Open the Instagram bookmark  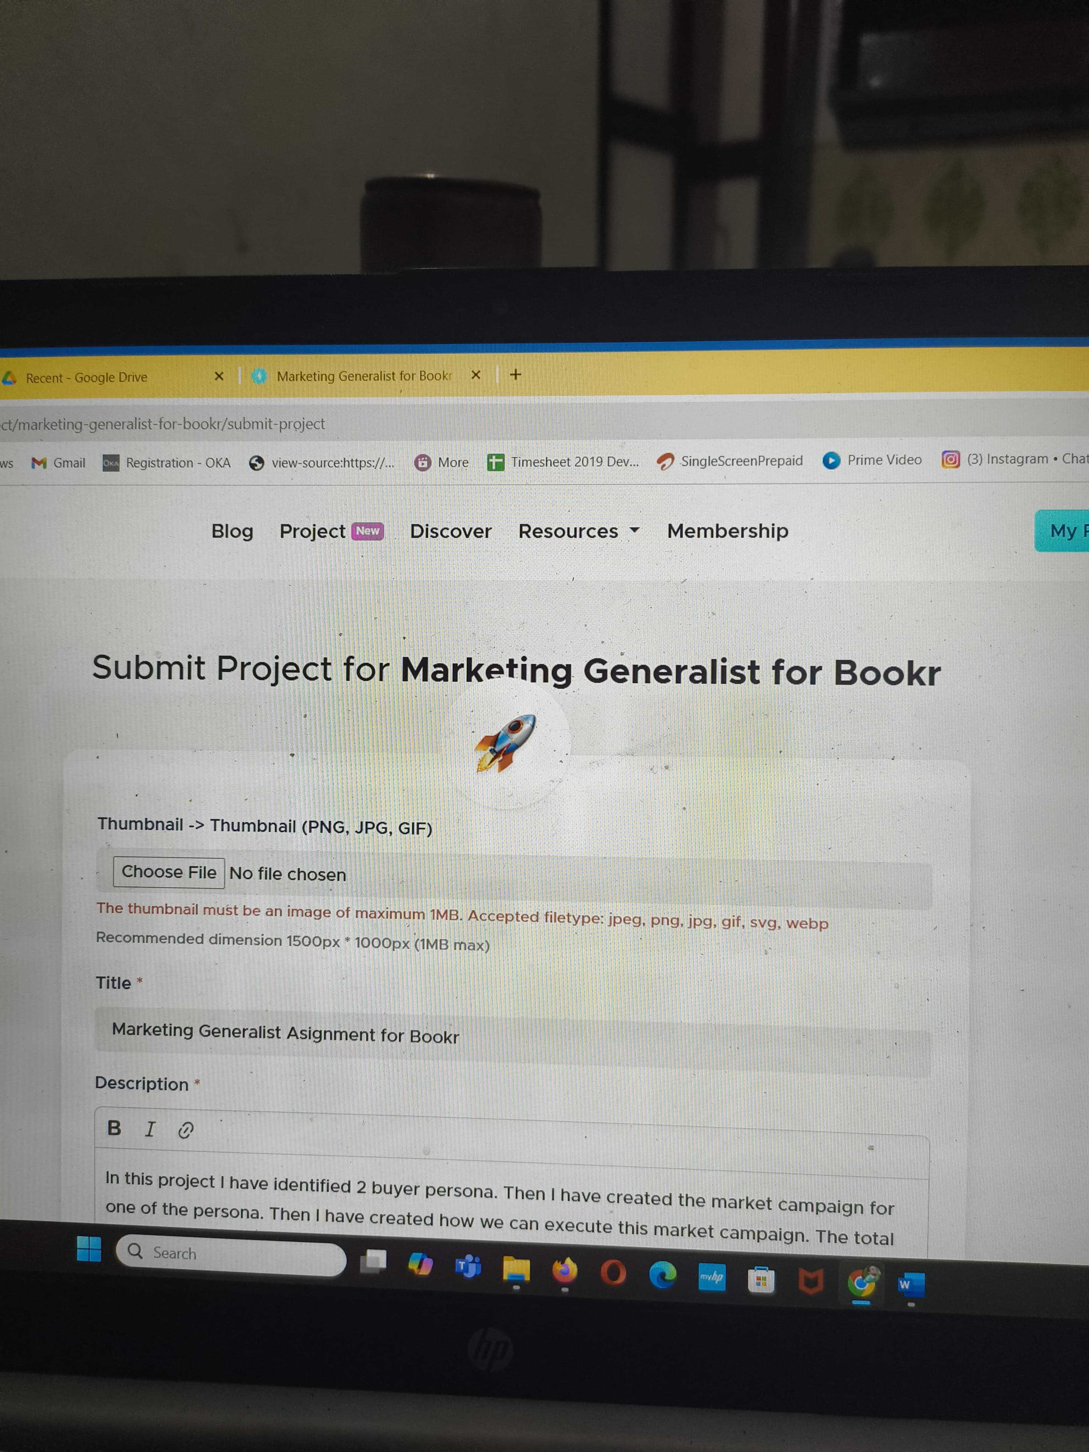1015,459
